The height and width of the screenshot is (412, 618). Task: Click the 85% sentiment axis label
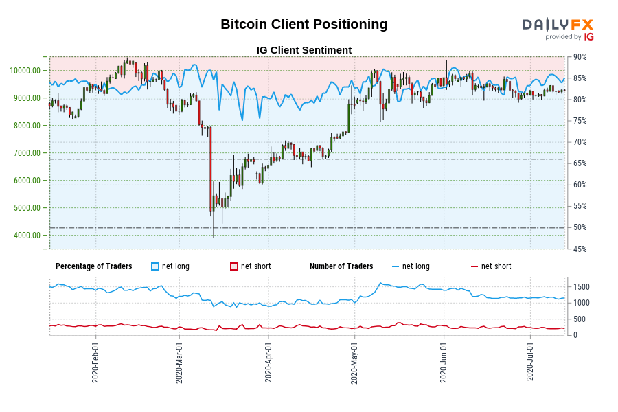(x=580, y=78)
